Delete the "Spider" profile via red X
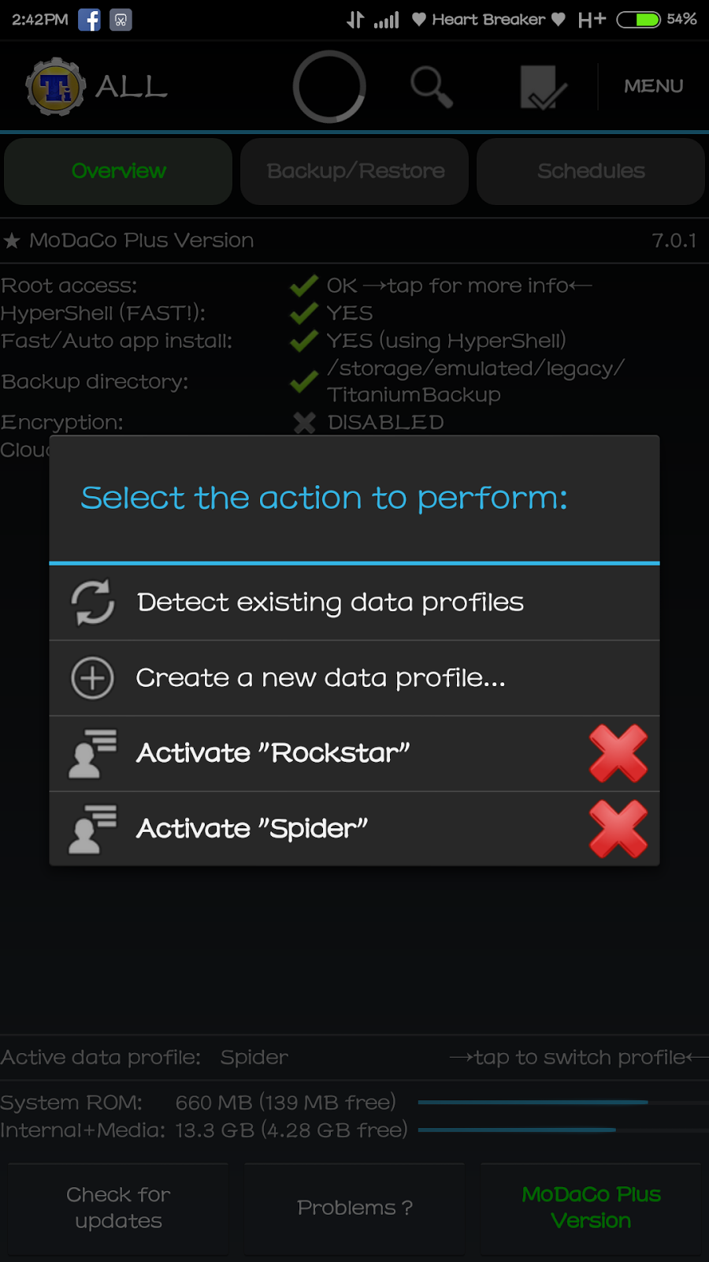The height and width of the screenshot is (1262, 709). click(x=618, y=829)
